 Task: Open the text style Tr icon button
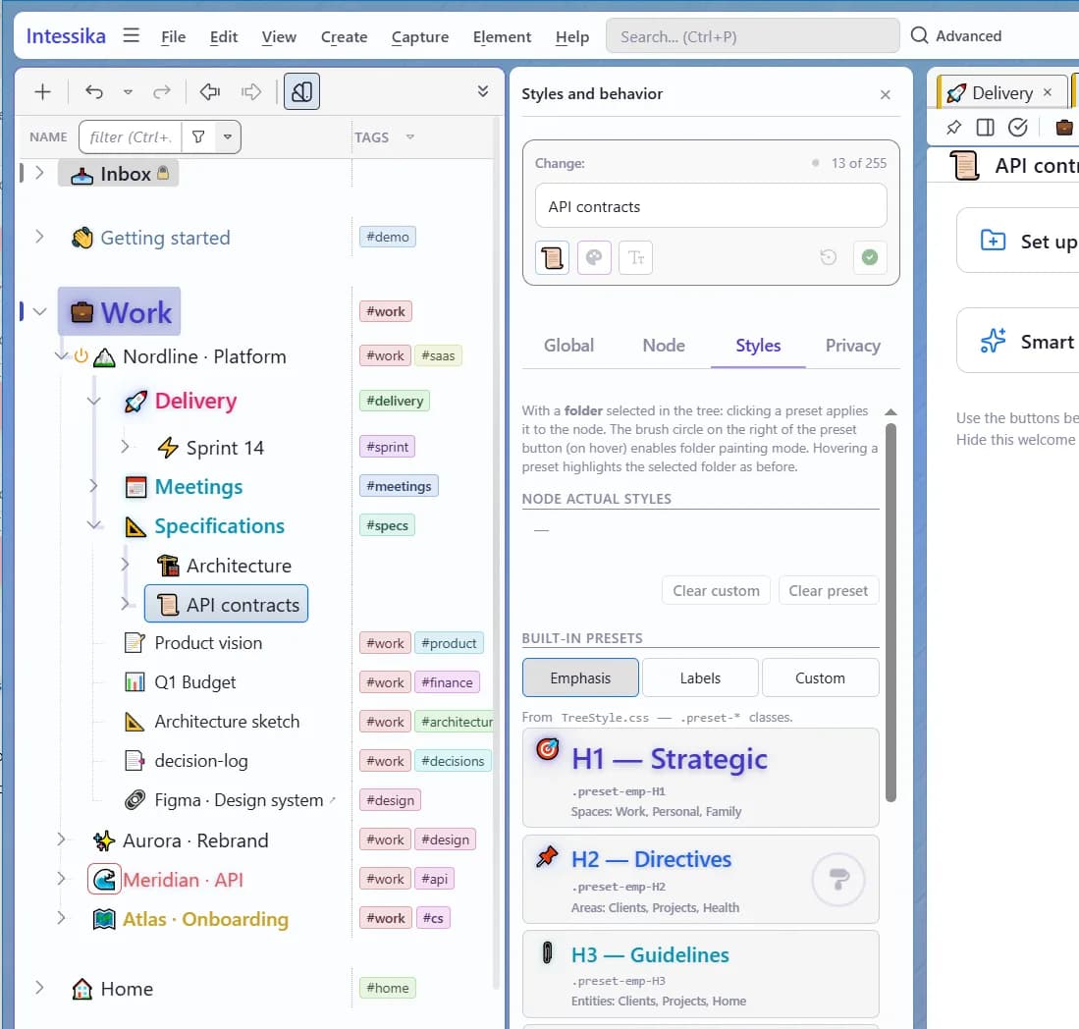coord(636,258)
